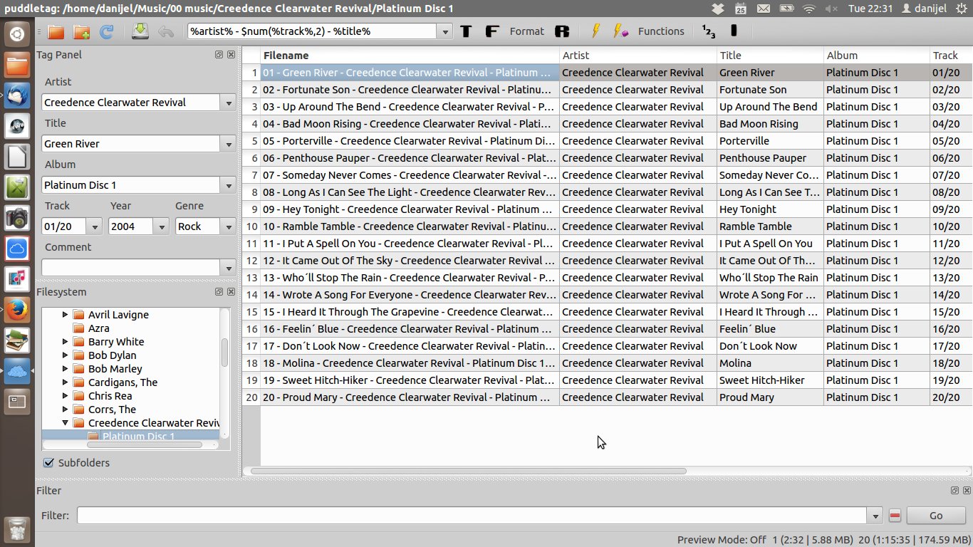Open Ubuntu Dash from the launcher
Screen dimensions: 973x547
[17, 33]
